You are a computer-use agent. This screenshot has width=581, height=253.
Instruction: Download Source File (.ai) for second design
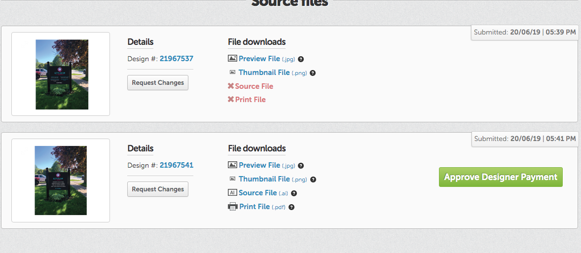pyautogui.click(x=257, y=193)
